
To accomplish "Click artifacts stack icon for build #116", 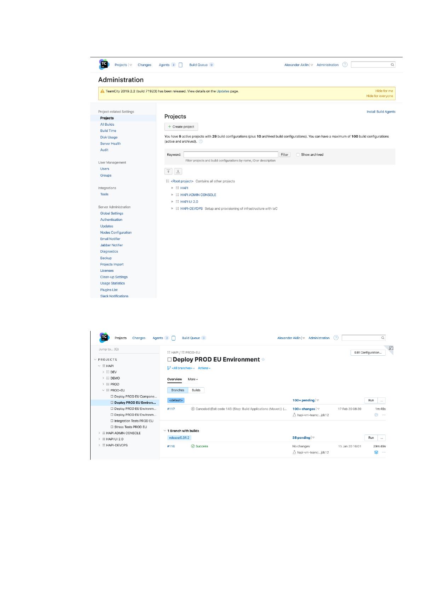I will (x=376, y=452).
